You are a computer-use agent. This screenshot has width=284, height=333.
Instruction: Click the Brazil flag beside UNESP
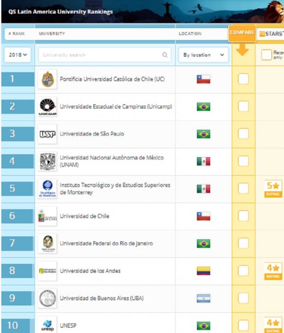tap(204, 325)
